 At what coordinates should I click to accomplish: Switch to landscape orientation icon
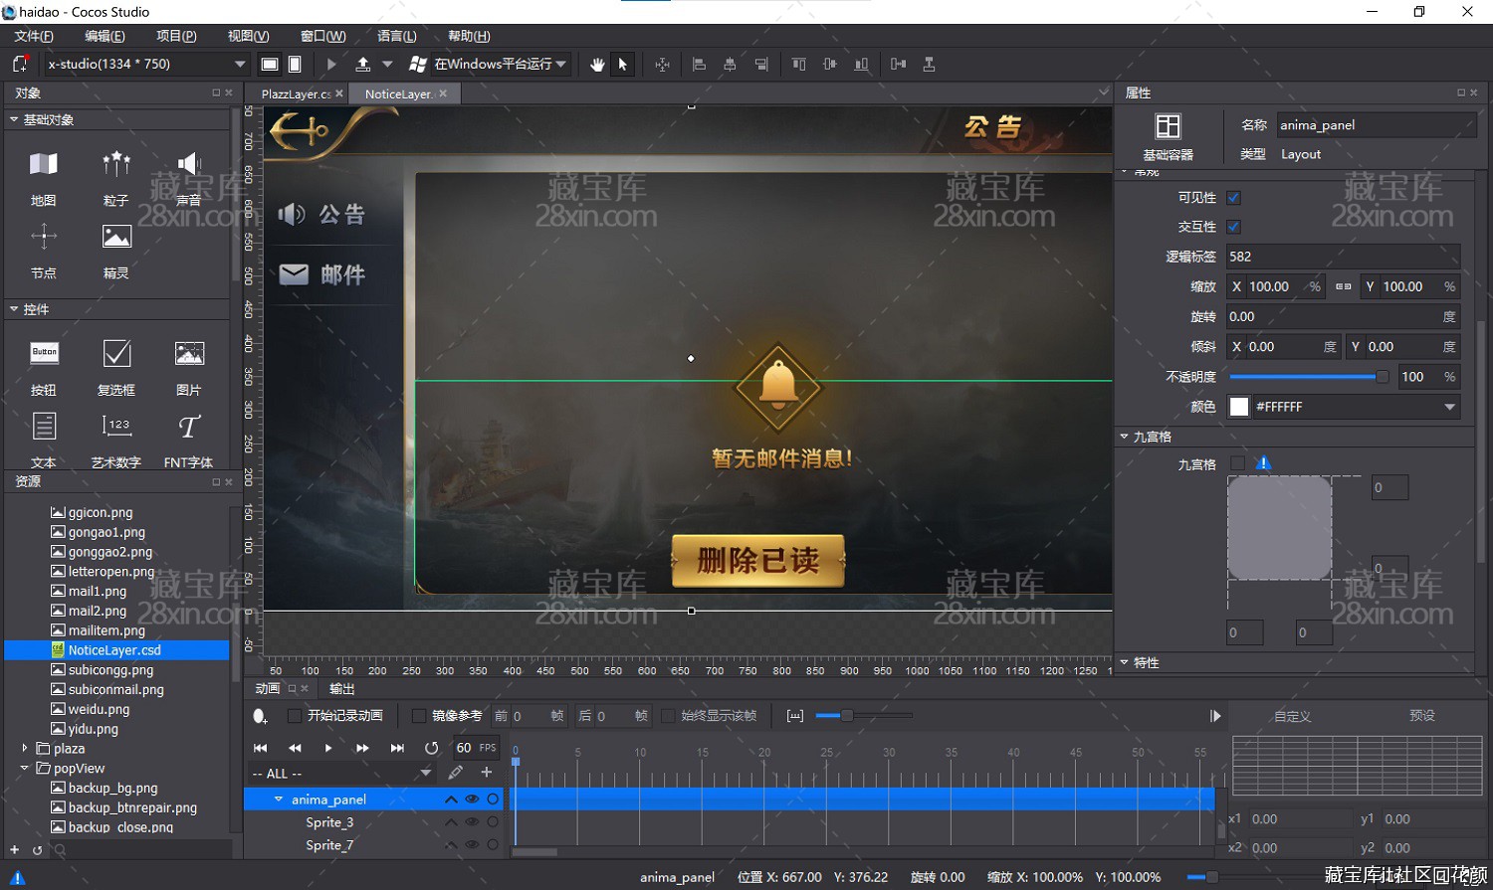coord(270,64)
